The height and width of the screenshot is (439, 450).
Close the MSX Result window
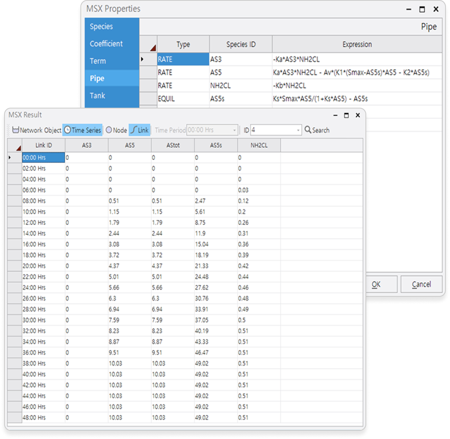(x=358, y=116)
